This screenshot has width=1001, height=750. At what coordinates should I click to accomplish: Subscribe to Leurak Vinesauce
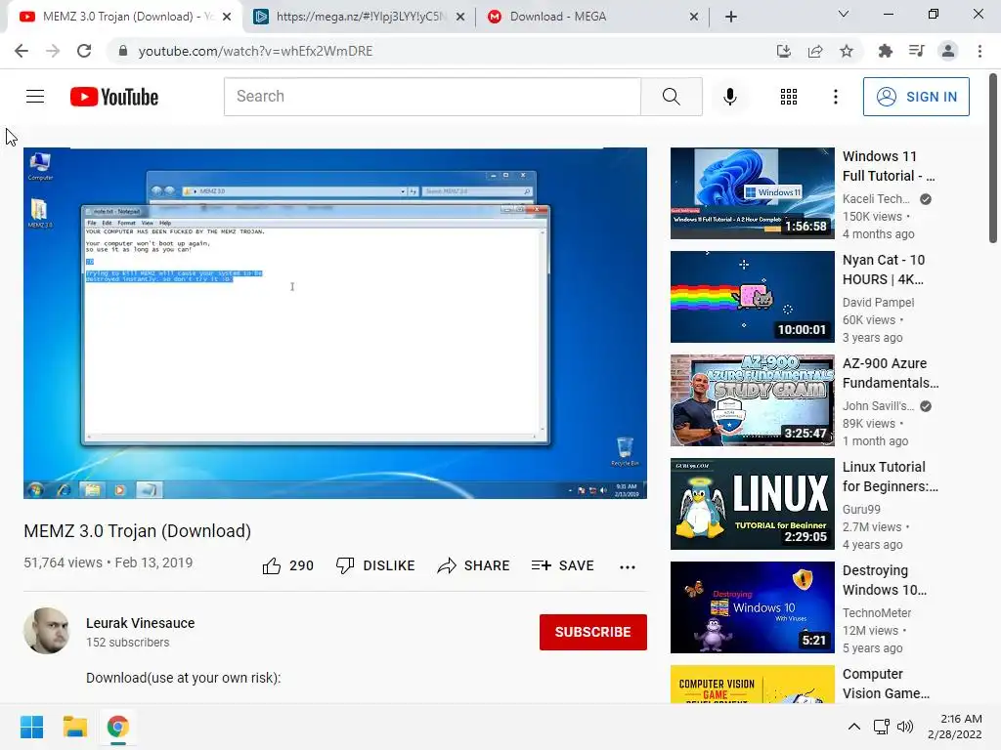(592, 632)
